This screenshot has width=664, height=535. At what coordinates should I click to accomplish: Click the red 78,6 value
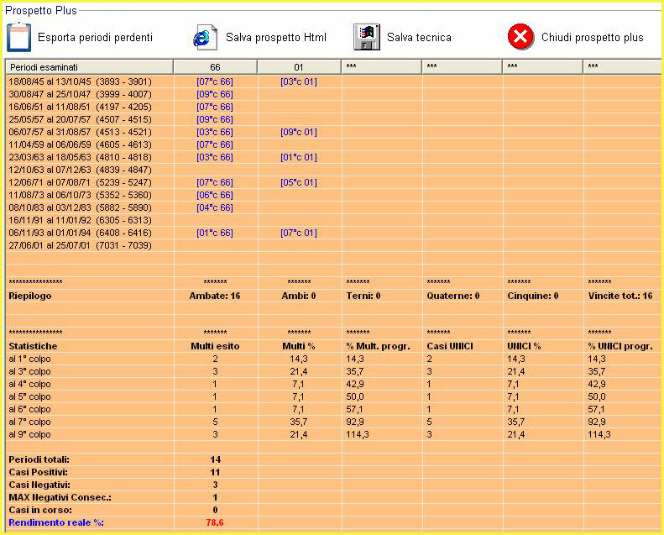click(215, 522)
